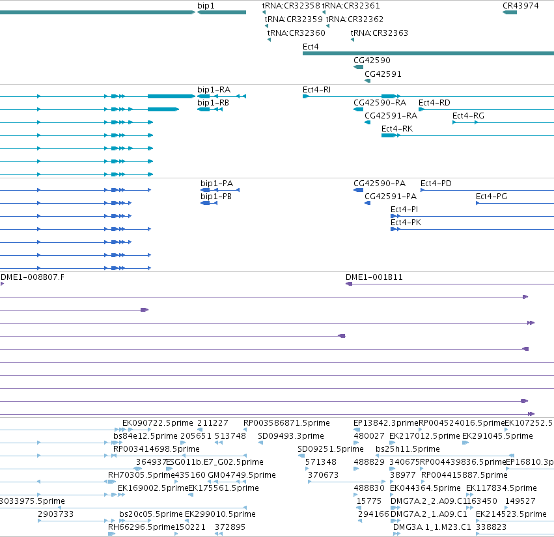Select the Ect4 gene span bar

[428, 53]
